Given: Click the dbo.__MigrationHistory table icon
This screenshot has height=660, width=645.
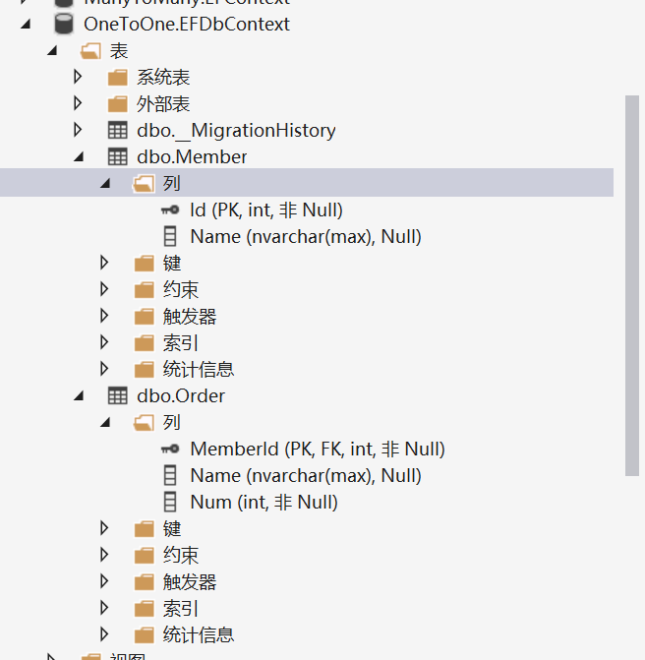Looking at the screenshot, I should pos(117,130).
